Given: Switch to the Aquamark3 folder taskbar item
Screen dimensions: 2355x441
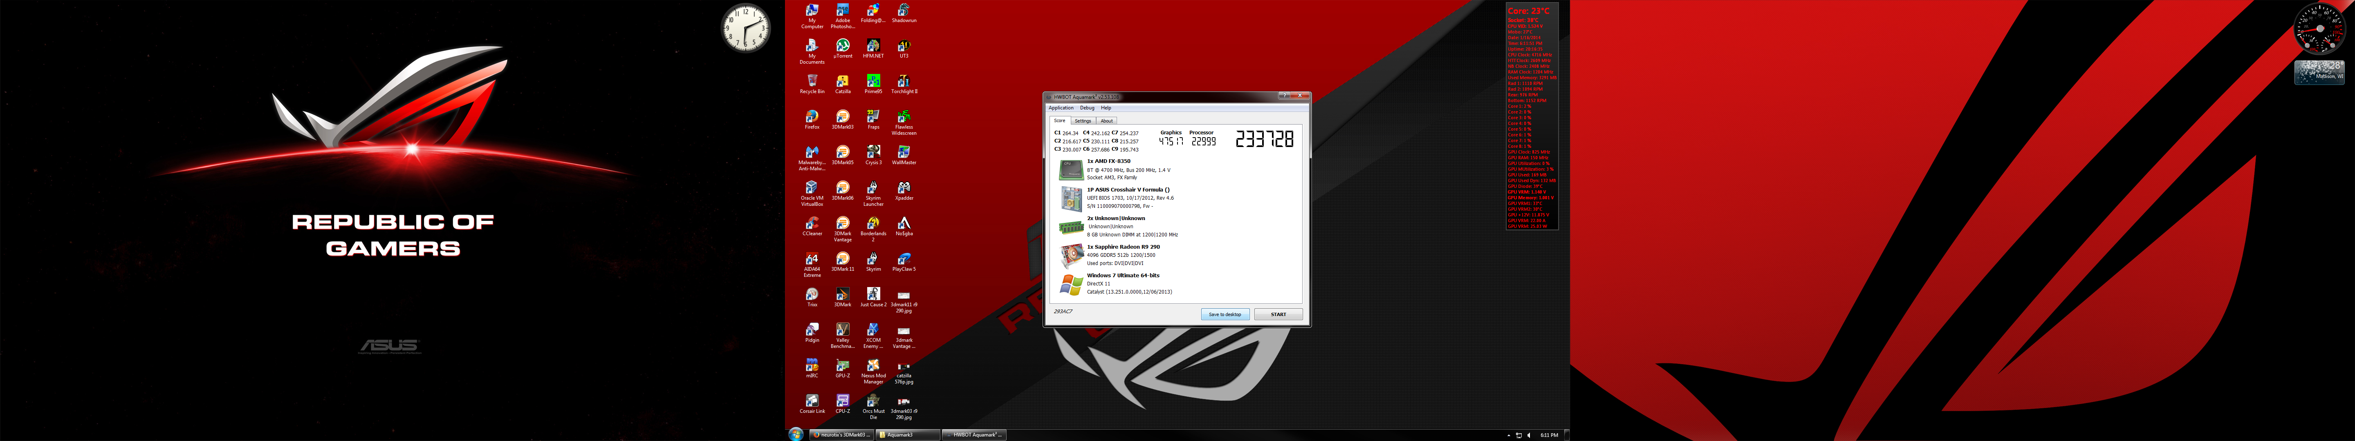Looking at the screenshot, I should [x=908, y=434].
